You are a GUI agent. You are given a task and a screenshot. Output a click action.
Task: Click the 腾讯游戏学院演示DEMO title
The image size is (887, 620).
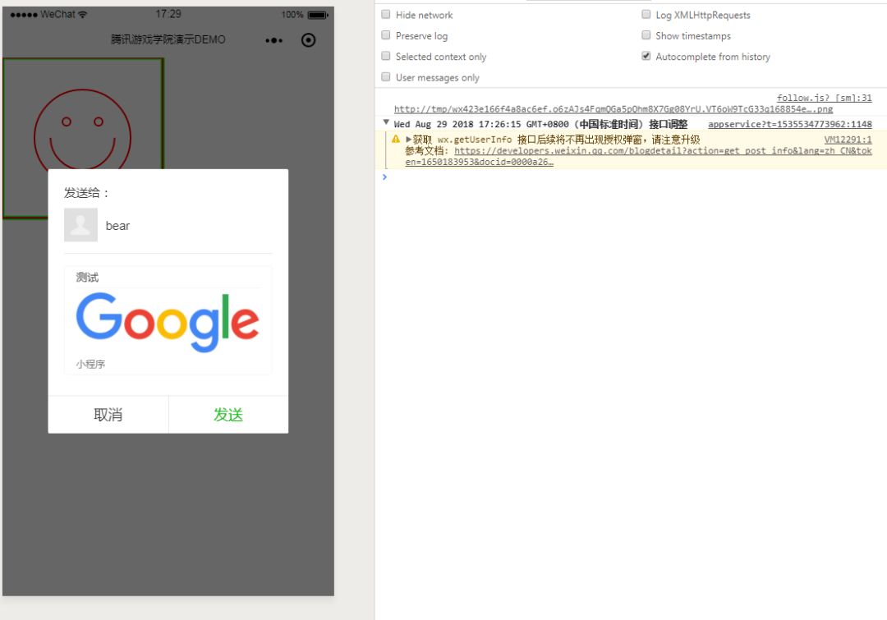[x=168, y=39]
